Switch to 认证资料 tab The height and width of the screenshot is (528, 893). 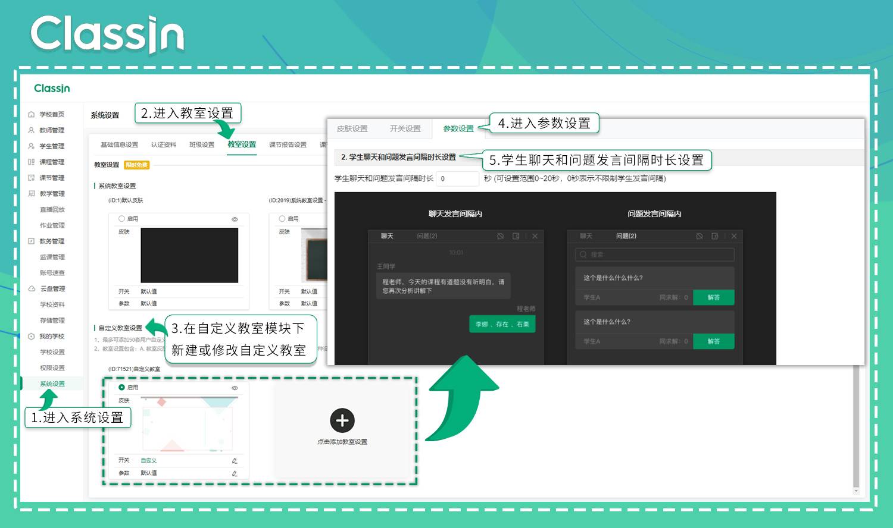point(163,145)
